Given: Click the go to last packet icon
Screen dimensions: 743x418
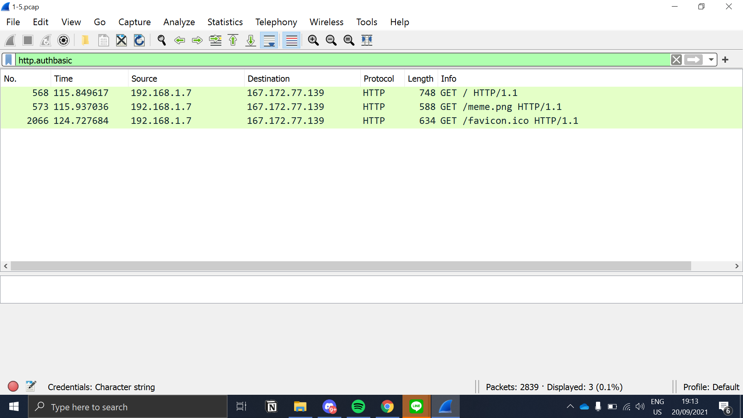Looking at the screenshot, I should tap(250, 39).
